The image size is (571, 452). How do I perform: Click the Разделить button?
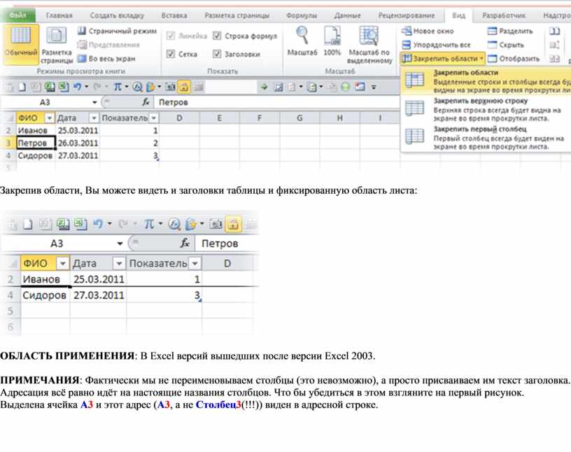click(510, 31)
